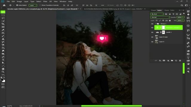Select the Lasso tool
This screenshot has width=191, height=107.
tap(3, 18)
